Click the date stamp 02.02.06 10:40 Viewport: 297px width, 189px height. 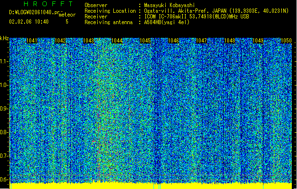point(29,22)
